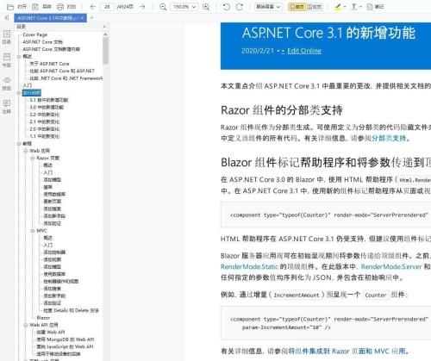Select '关于 ASP.NET Core' outline entry
Viewport: 431px width, 361px height.
49,64
